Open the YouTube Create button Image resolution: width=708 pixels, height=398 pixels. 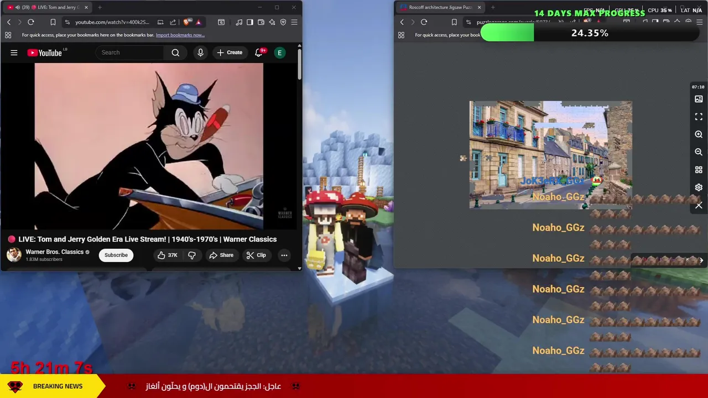point(230,53)
